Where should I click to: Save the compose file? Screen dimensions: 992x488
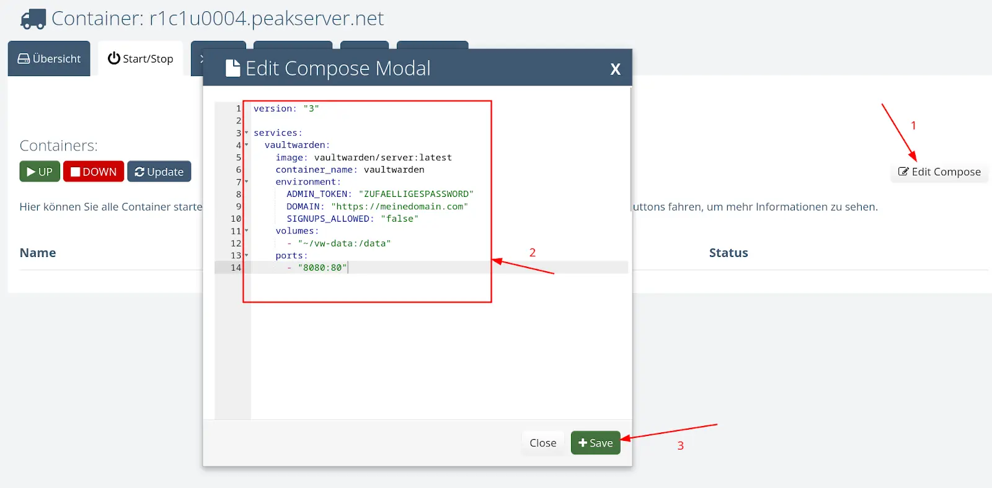coord(595,443)
